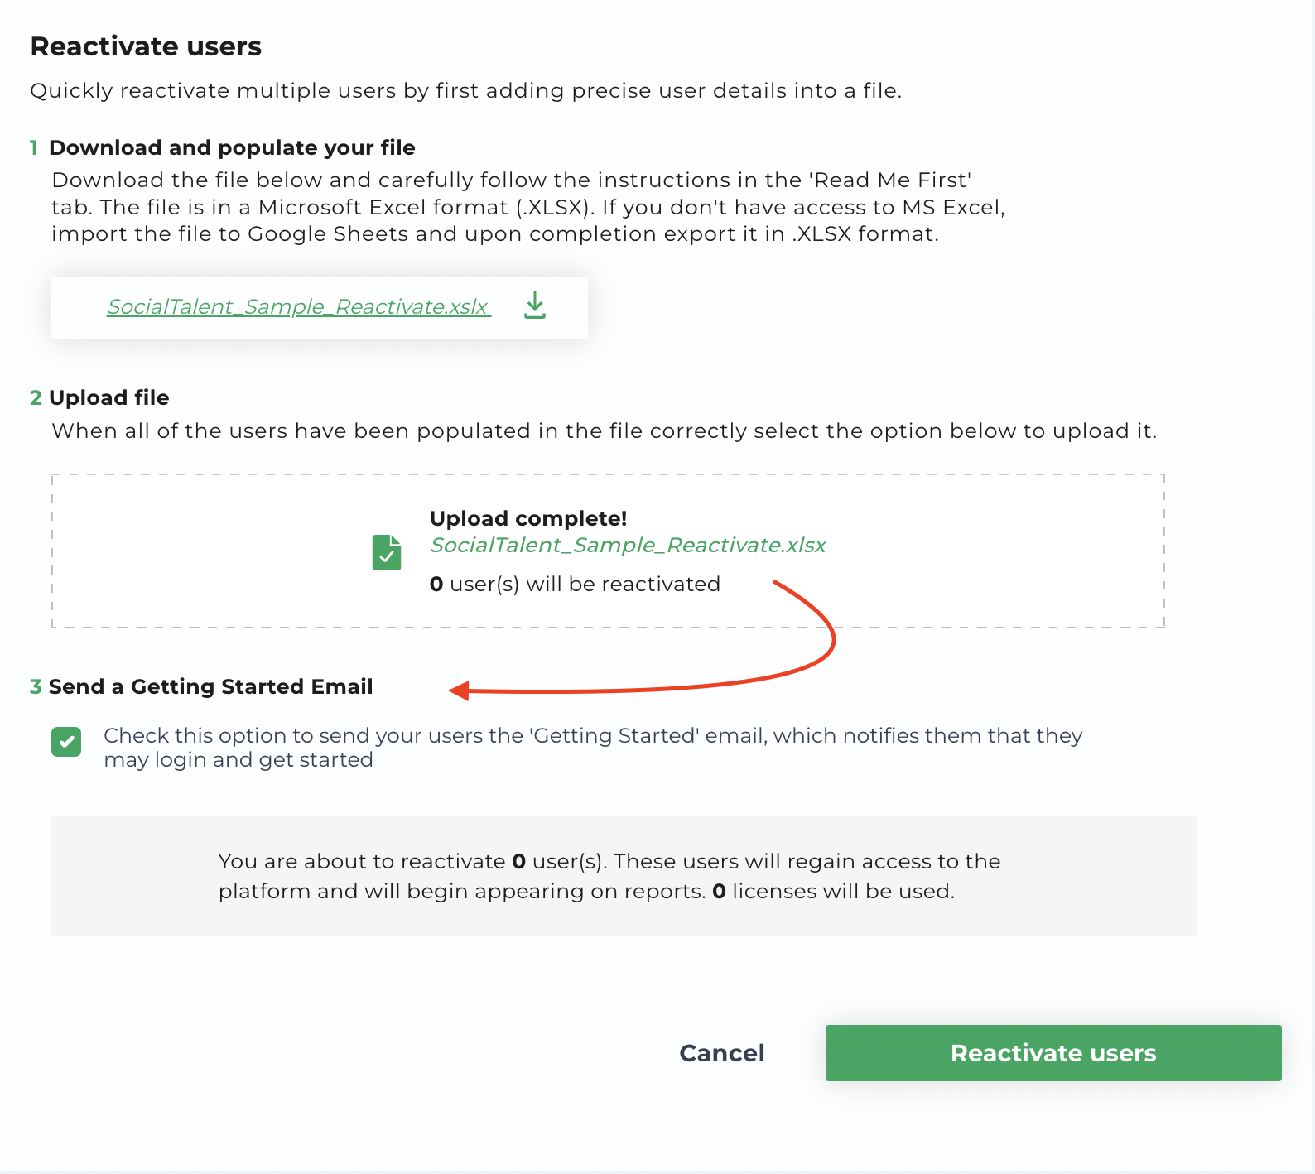Click the Reactivate users dialog title
1315x1174 pixels.
[146, 46]
